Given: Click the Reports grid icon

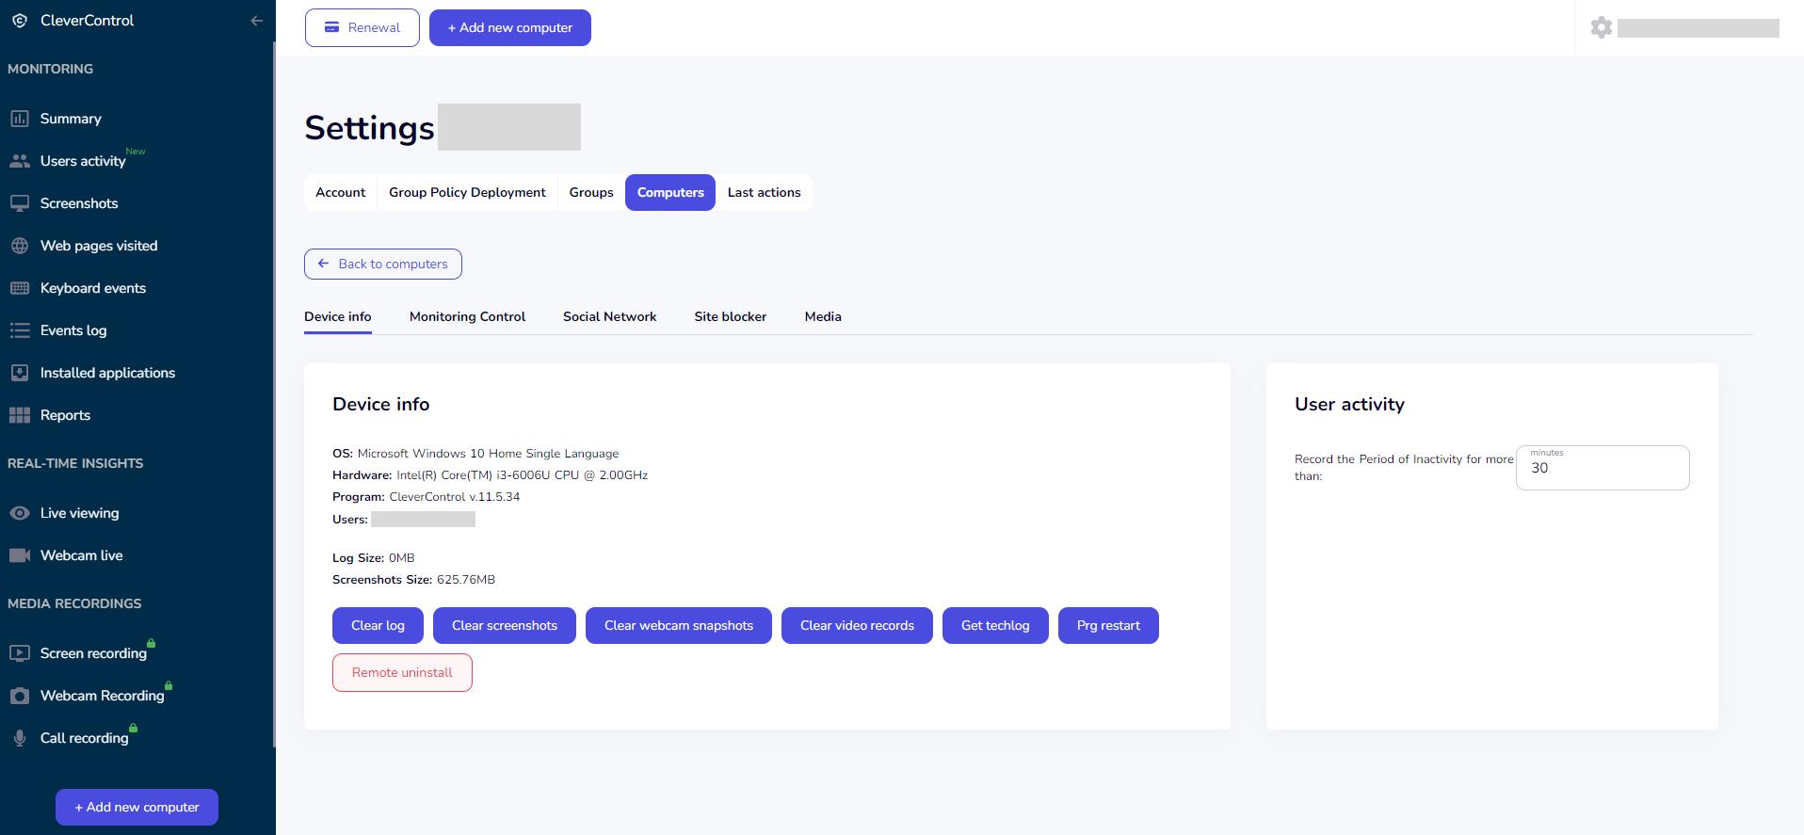Looking at the screenshot, I should [x=20, y=415].
